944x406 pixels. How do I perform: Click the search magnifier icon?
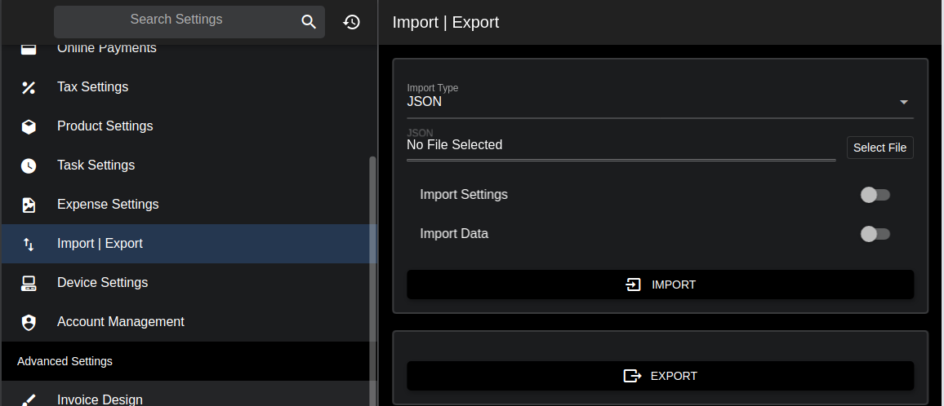(309, 22)
